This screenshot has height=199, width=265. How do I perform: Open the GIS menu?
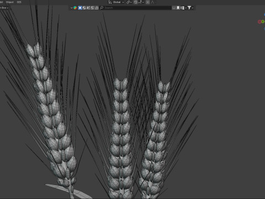pos(19,2)
